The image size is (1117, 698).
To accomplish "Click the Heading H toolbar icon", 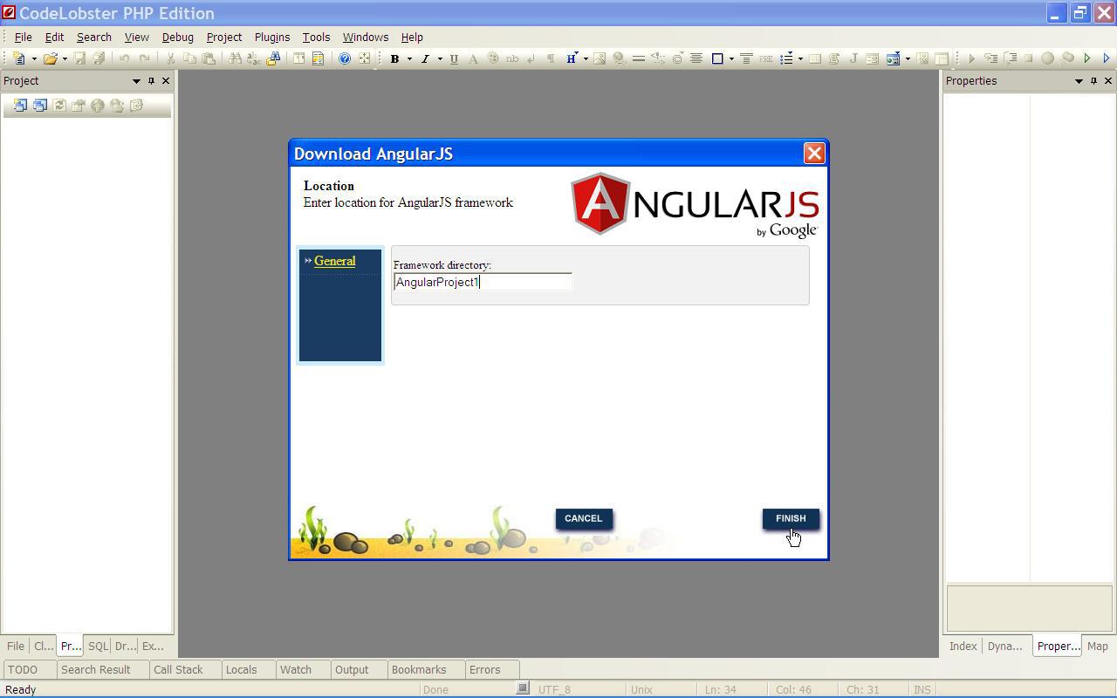I will click(572, 58).
